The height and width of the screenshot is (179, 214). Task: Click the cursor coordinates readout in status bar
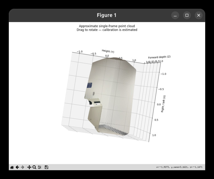click(x=179, y=167)
